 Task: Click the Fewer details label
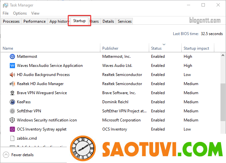[x=22, y=155]
